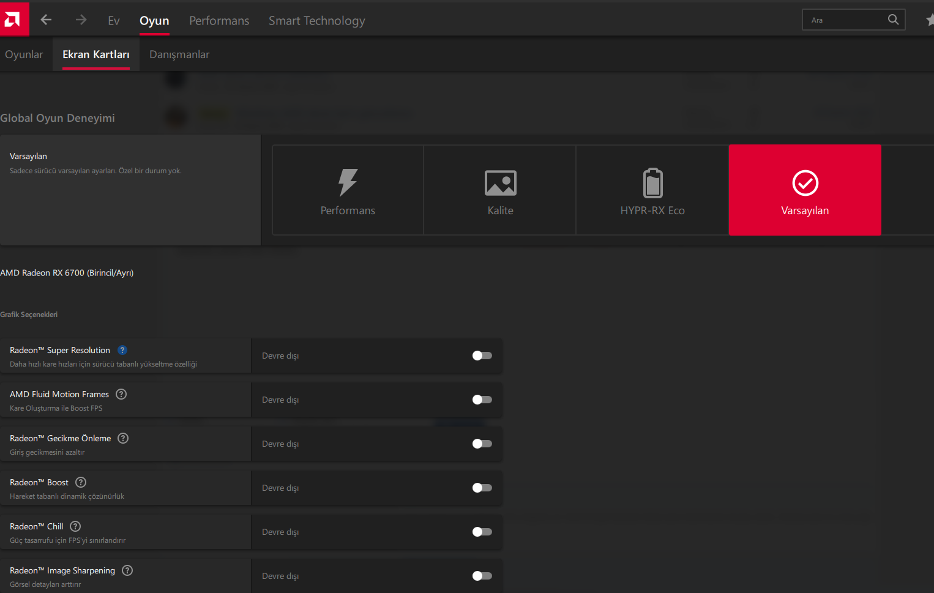Viewport: 934px width, 593px height.
Task: Click the picture icon for Kalite
Action: click(501, 183)
